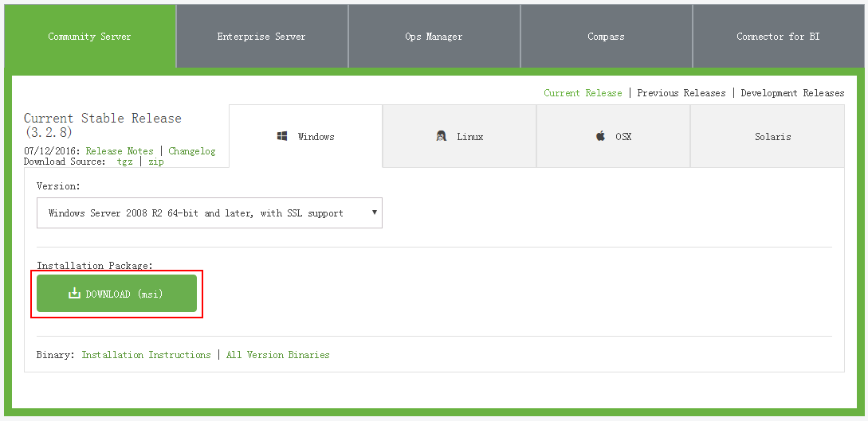Open the All Version Binaries link
868x421 pixels.
pyautogui.click(x=278, y=355)
